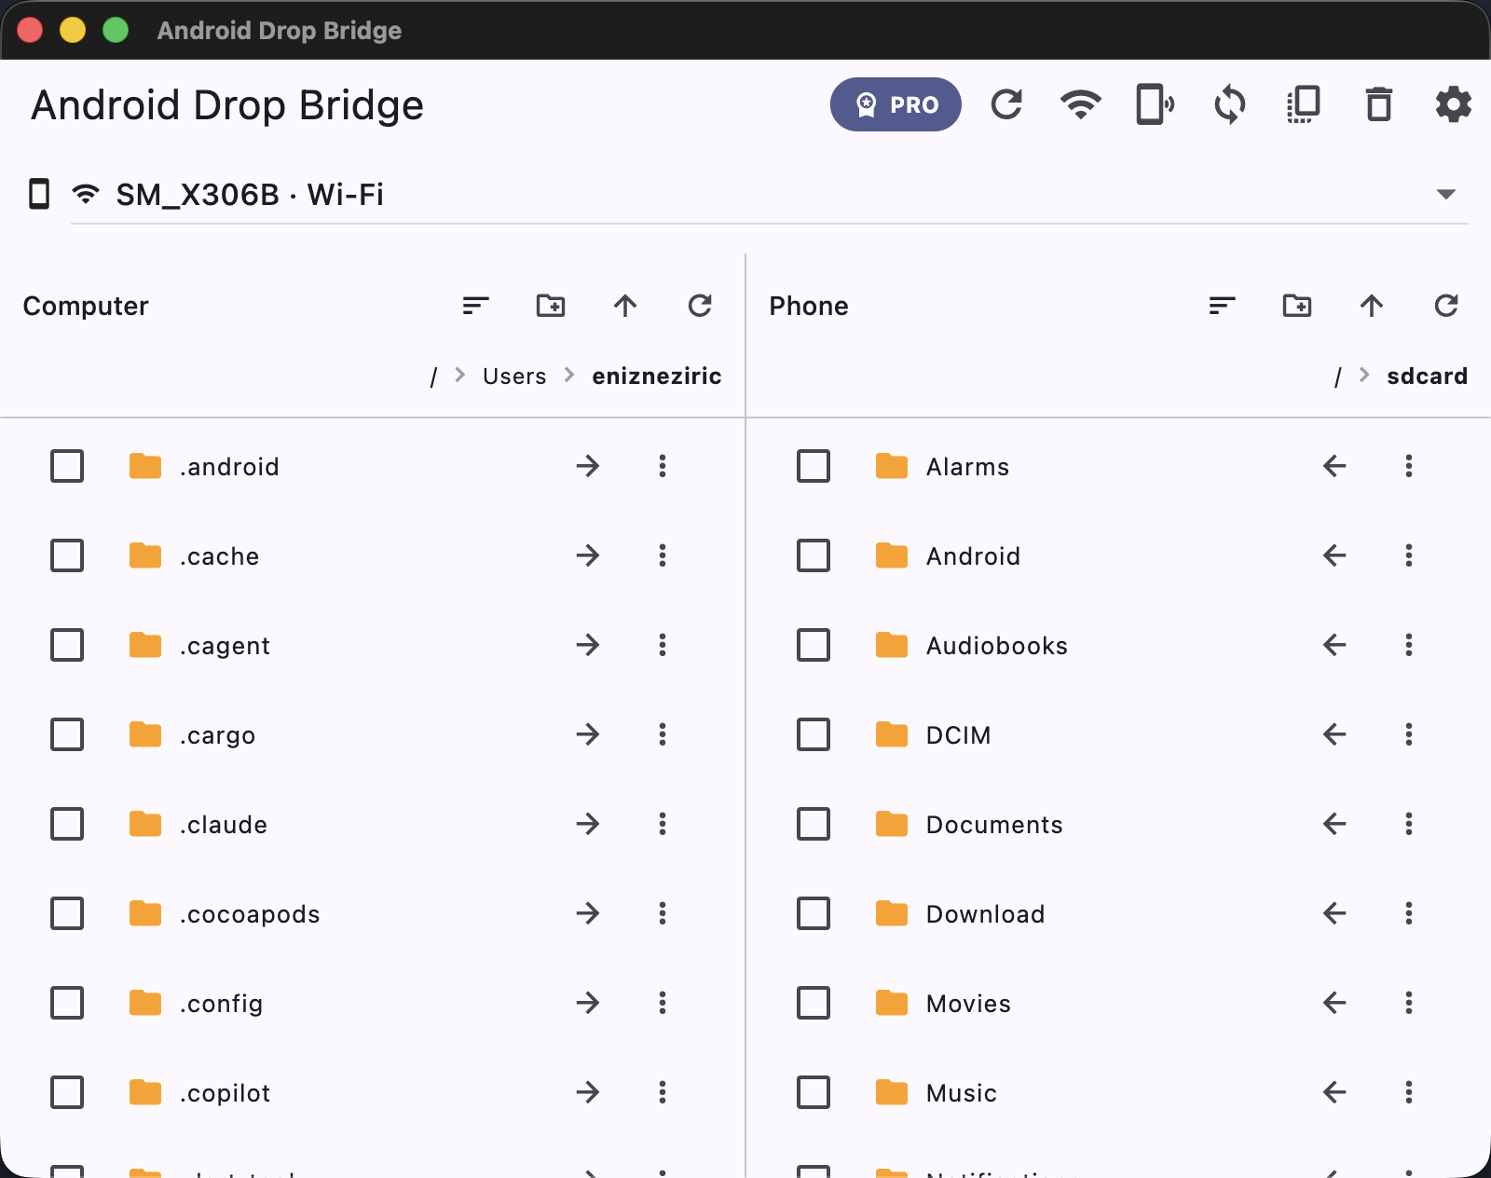The image size is (1491, 1178).
Task: Open settings with the gear icon
Action: 1454,104
